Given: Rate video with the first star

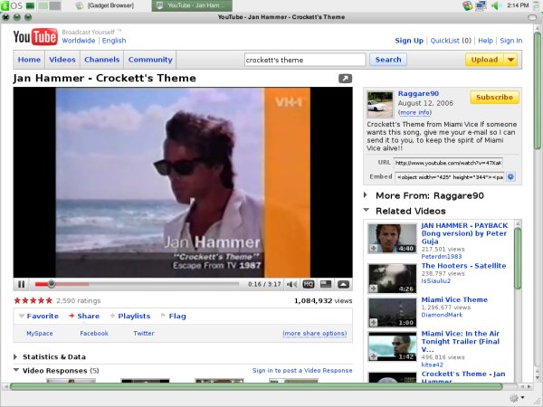Looking at the screenshot, I should (17, 300).
